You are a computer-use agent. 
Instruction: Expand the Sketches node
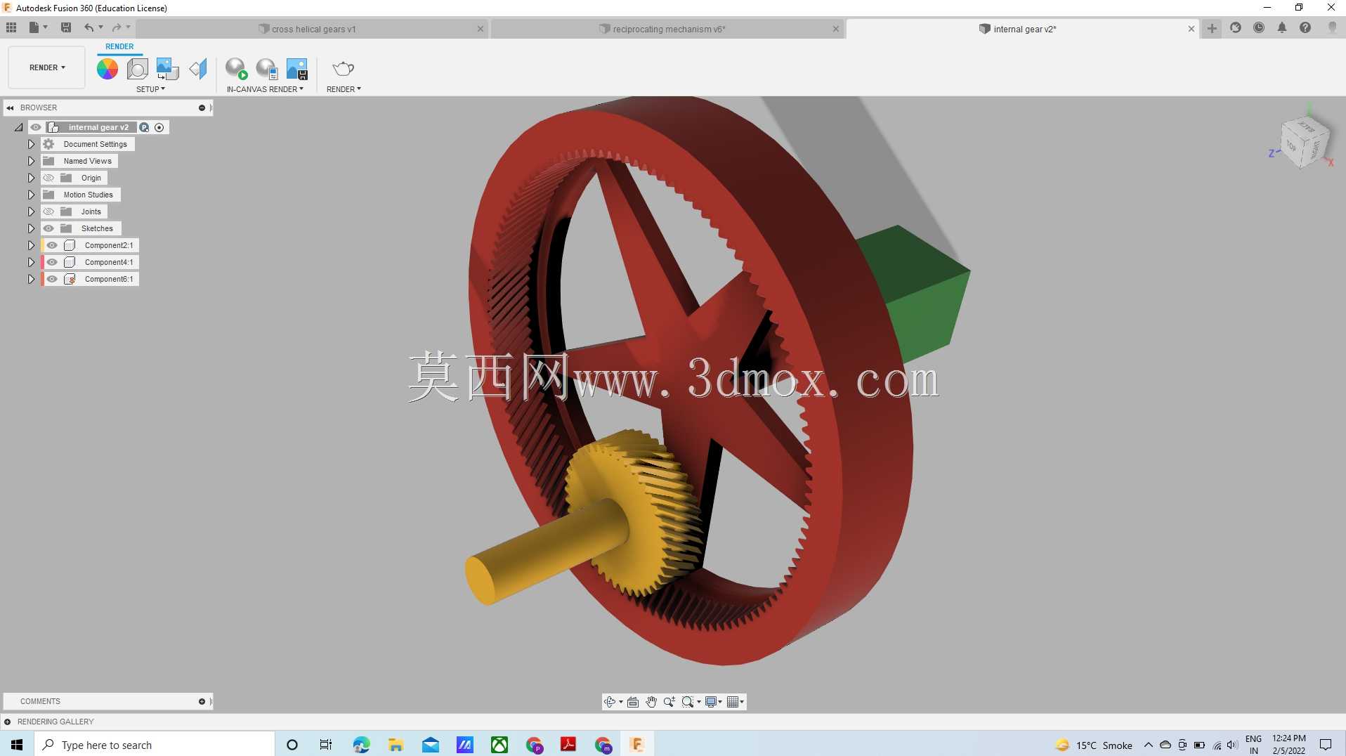(31, 228)
